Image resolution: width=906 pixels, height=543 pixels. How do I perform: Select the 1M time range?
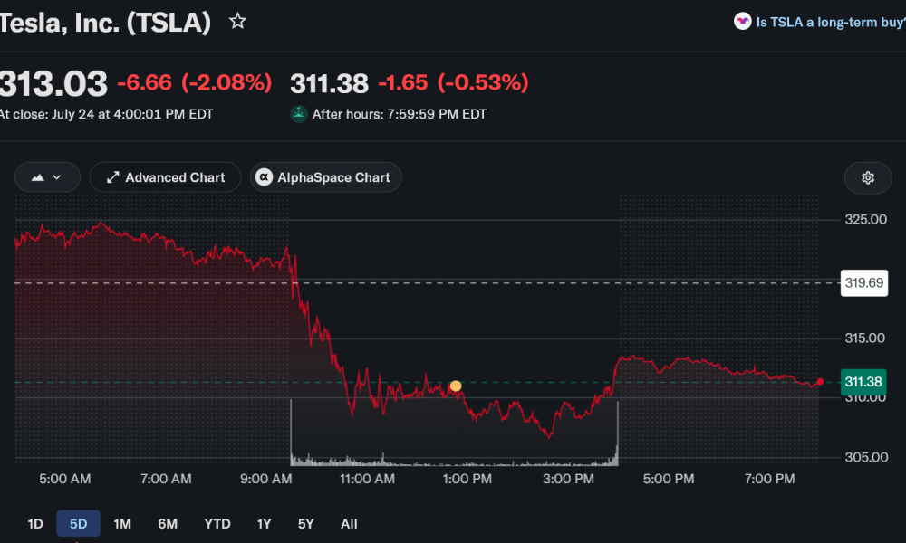pyautogui.click(x=122, y=523)
